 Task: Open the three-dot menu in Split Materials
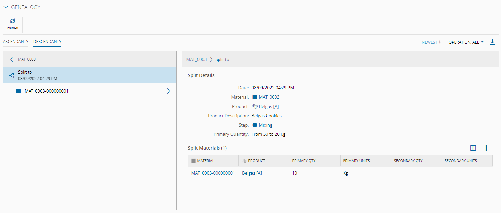coord(486,148)
